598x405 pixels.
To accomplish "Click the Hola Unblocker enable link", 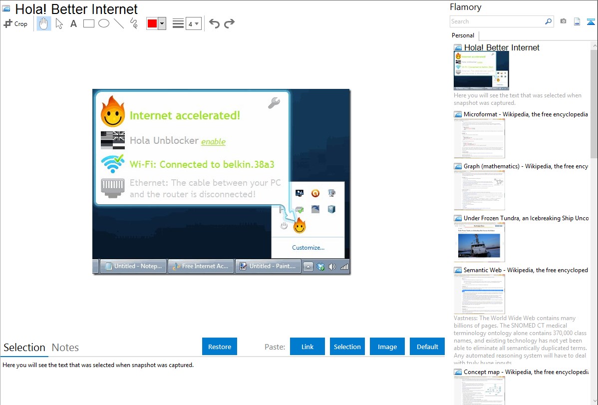I will click(x=213, y=142).
